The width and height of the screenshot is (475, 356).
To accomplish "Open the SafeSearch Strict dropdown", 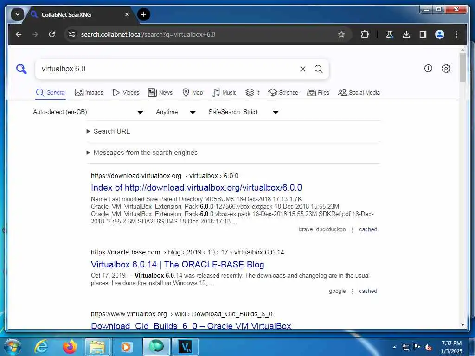I will click(244, 112).
